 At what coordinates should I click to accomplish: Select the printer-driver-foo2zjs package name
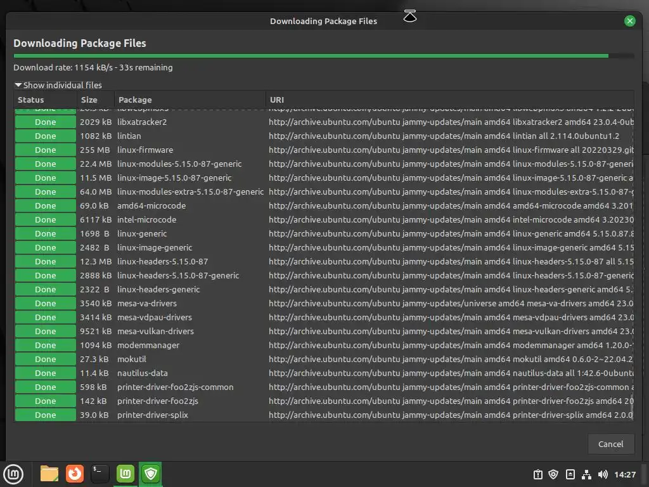pos(158,401)
